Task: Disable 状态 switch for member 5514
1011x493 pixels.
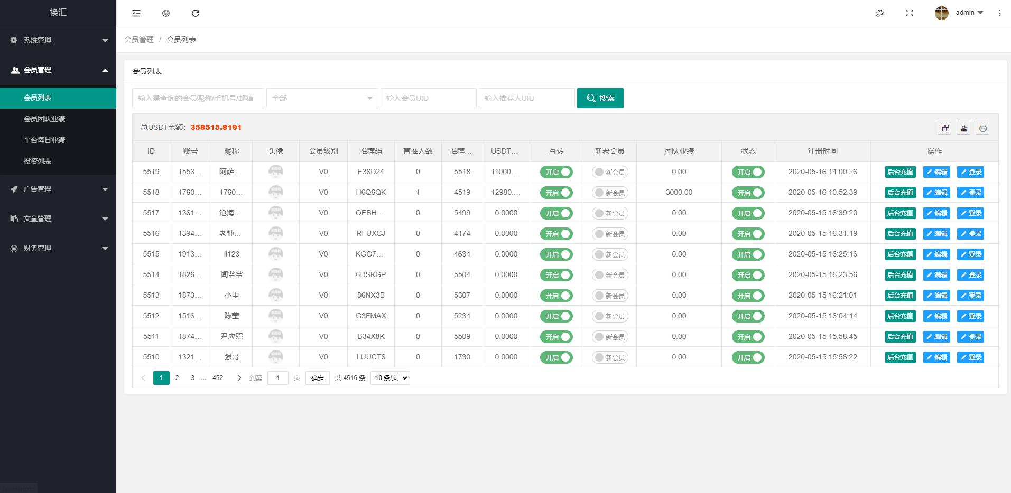Action: [x=748, y=275]
